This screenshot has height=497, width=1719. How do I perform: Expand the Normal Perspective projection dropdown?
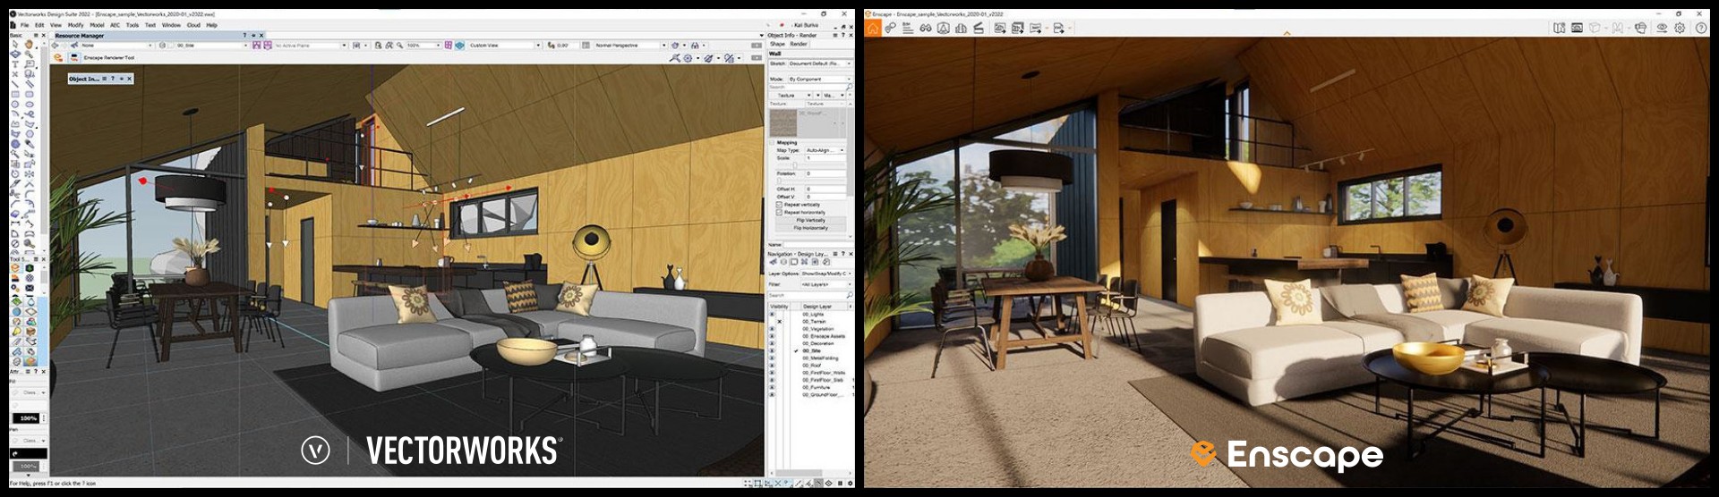tap(663, 45)
